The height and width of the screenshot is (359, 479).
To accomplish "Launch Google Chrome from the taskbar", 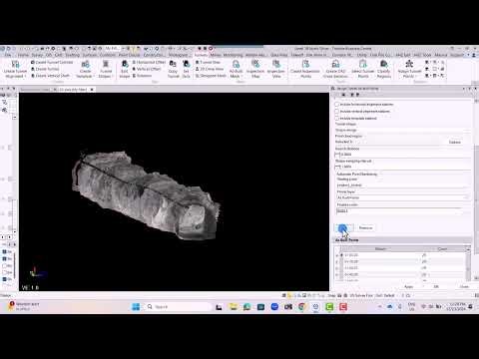I will [301, 307].
